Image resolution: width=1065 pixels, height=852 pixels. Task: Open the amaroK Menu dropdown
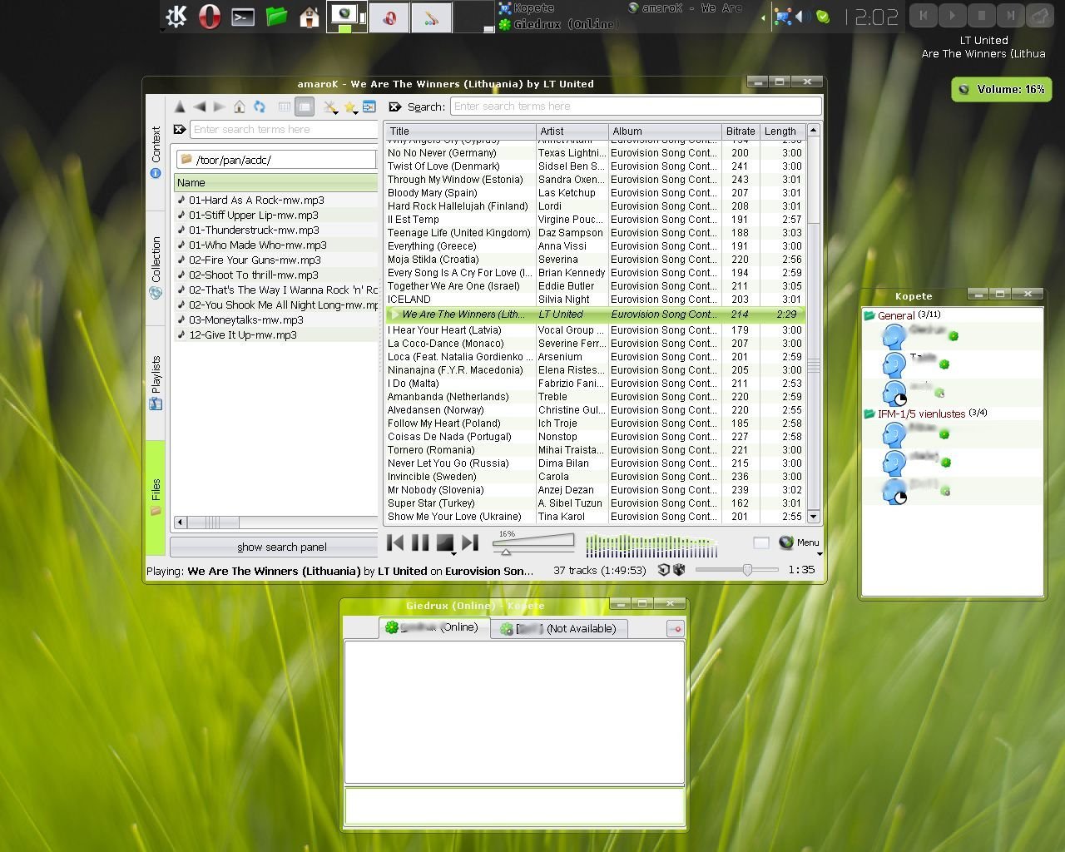[x=800, y=543]
